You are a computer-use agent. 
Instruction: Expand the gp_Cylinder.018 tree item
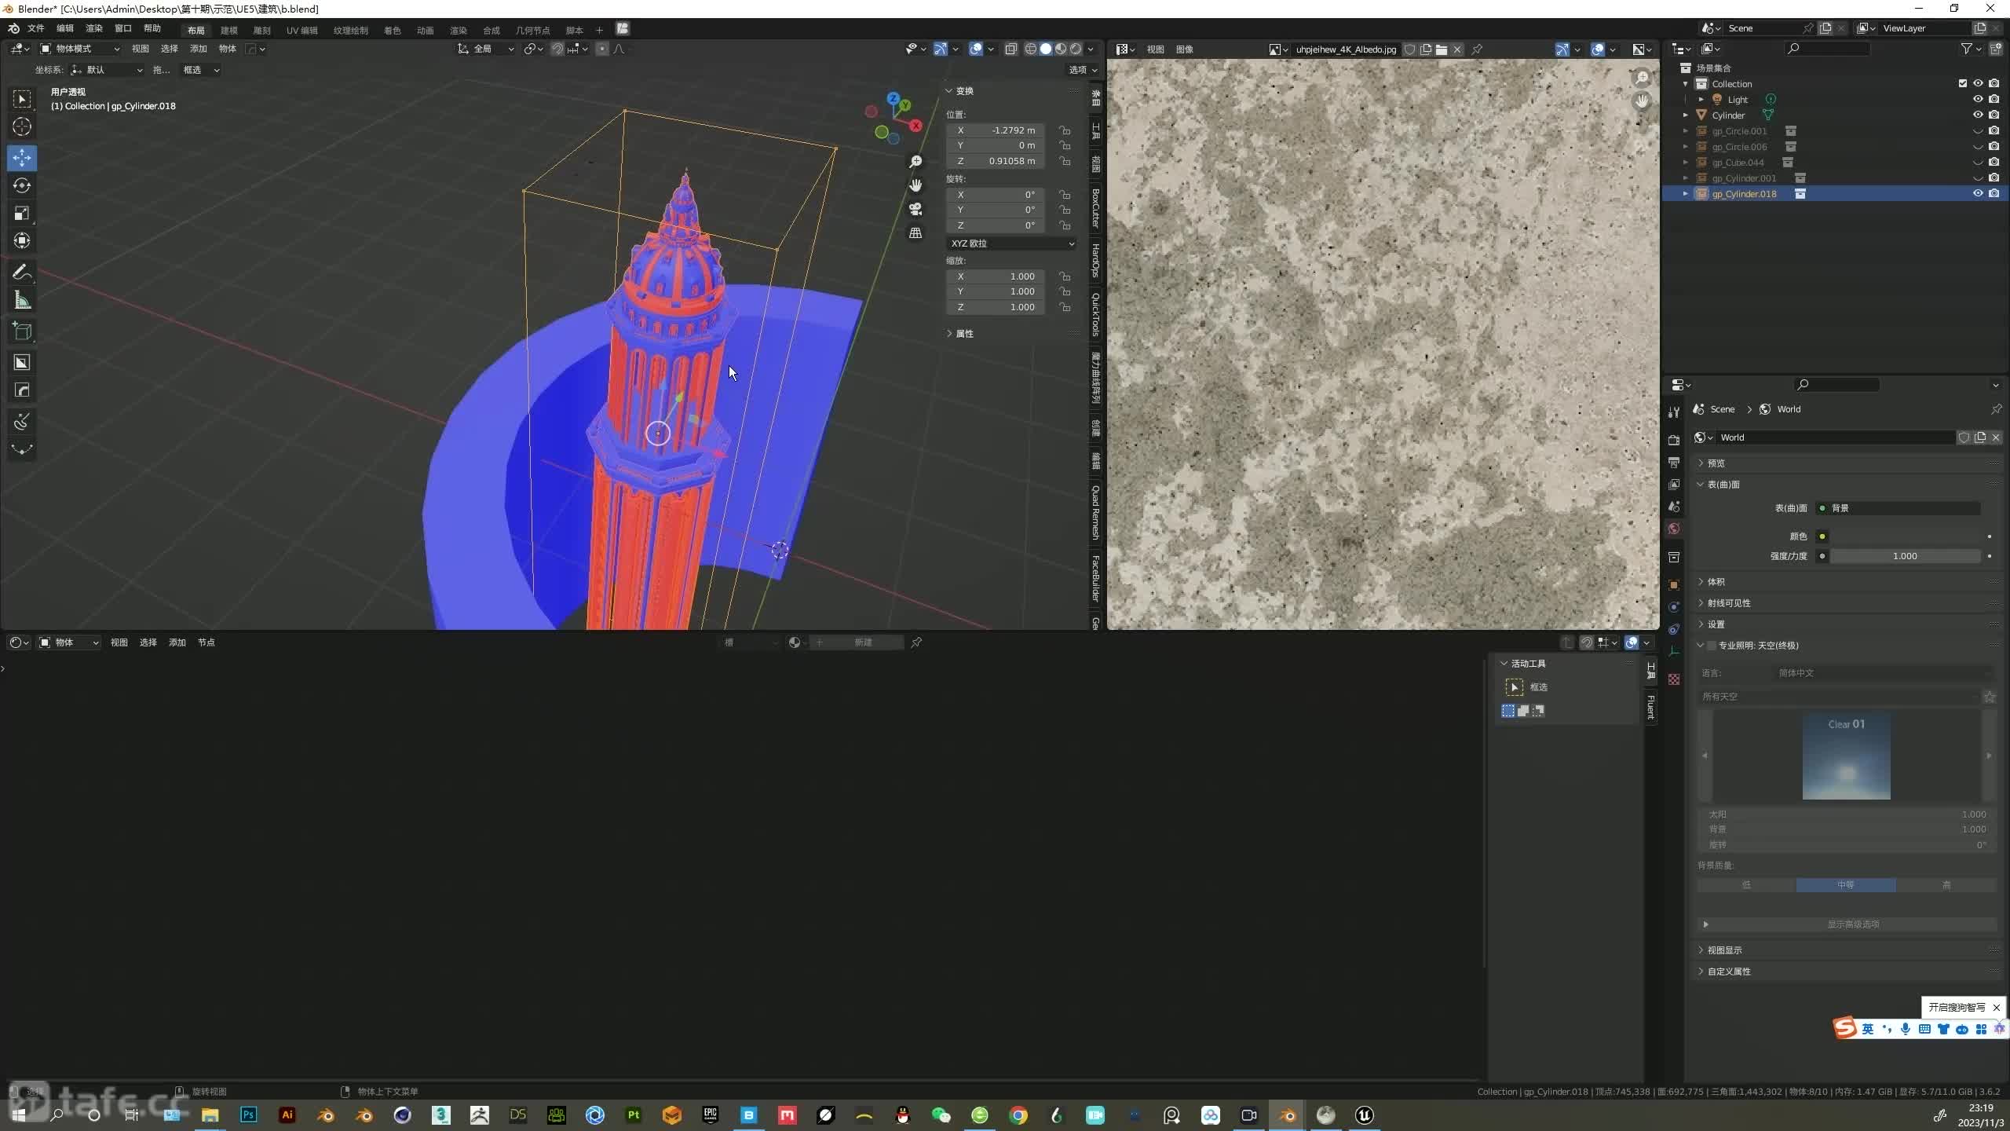point(1686,193)
